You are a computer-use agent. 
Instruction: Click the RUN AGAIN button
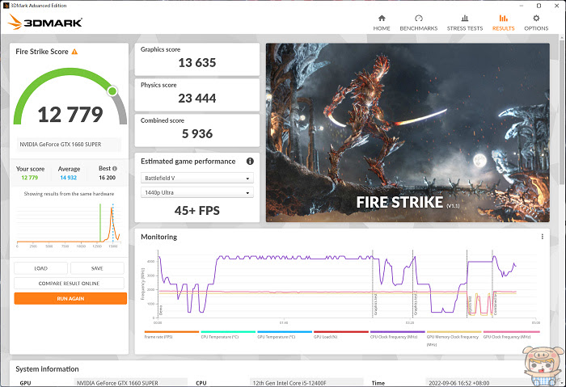click(x=70, y=299)
